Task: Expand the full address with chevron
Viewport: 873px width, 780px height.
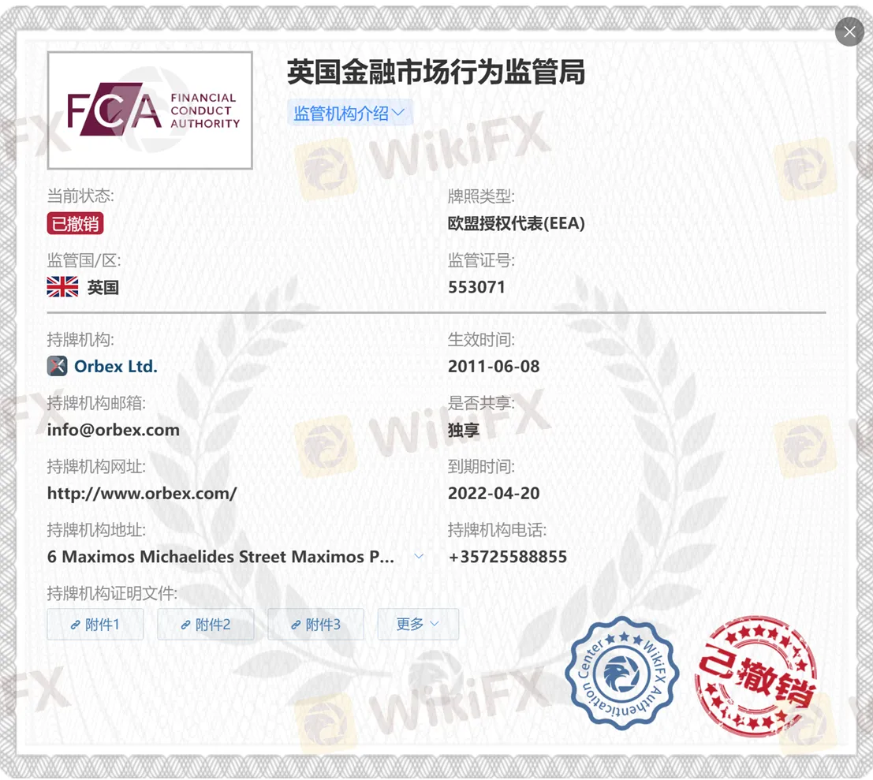Action: [420, 556]
